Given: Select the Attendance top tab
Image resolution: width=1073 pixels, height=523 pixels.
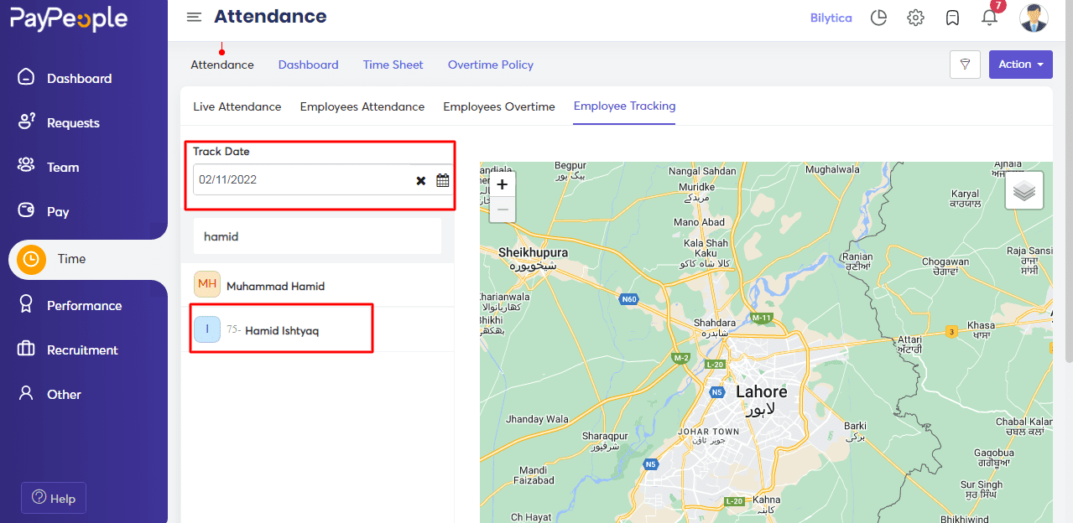Looking at the screenshot, I should pyautogui.click(x=222, y=65).
